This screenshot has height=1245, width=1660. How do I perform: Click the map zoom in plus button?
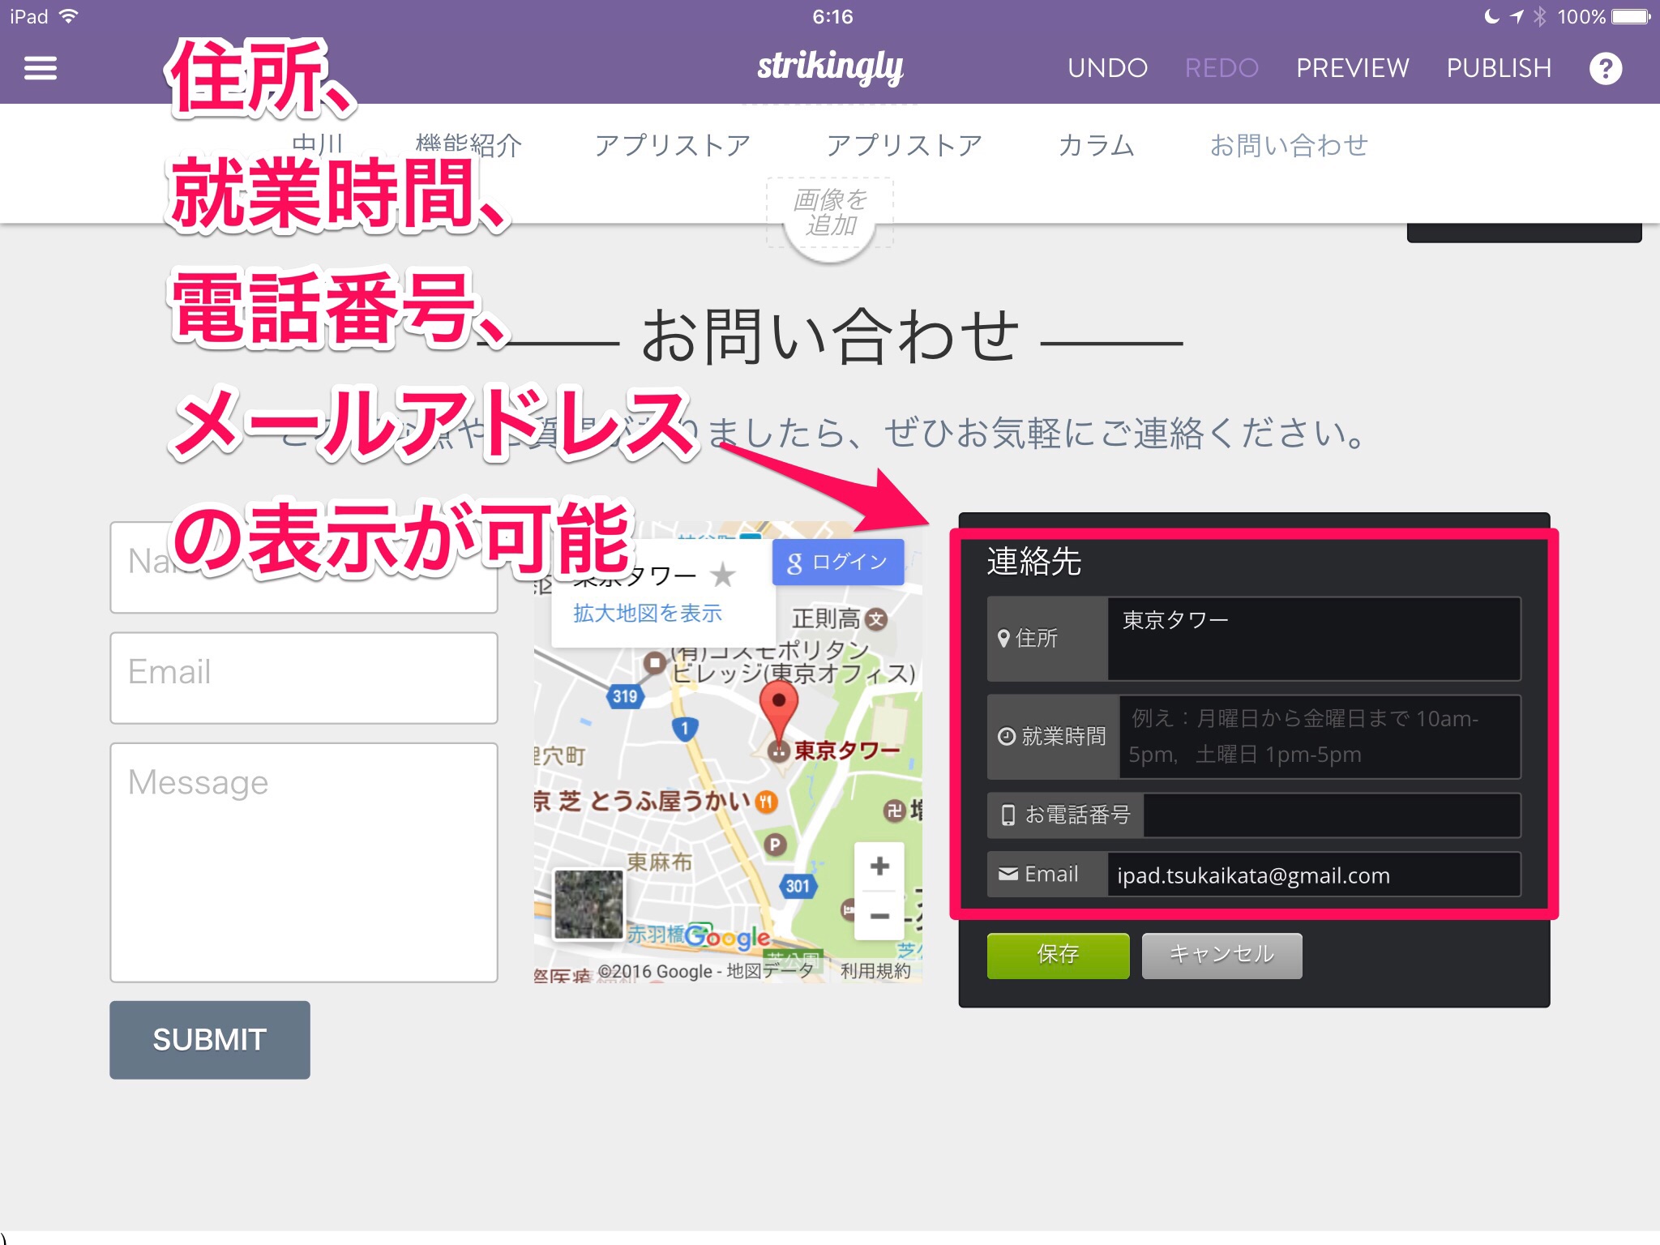coord(879,866)
